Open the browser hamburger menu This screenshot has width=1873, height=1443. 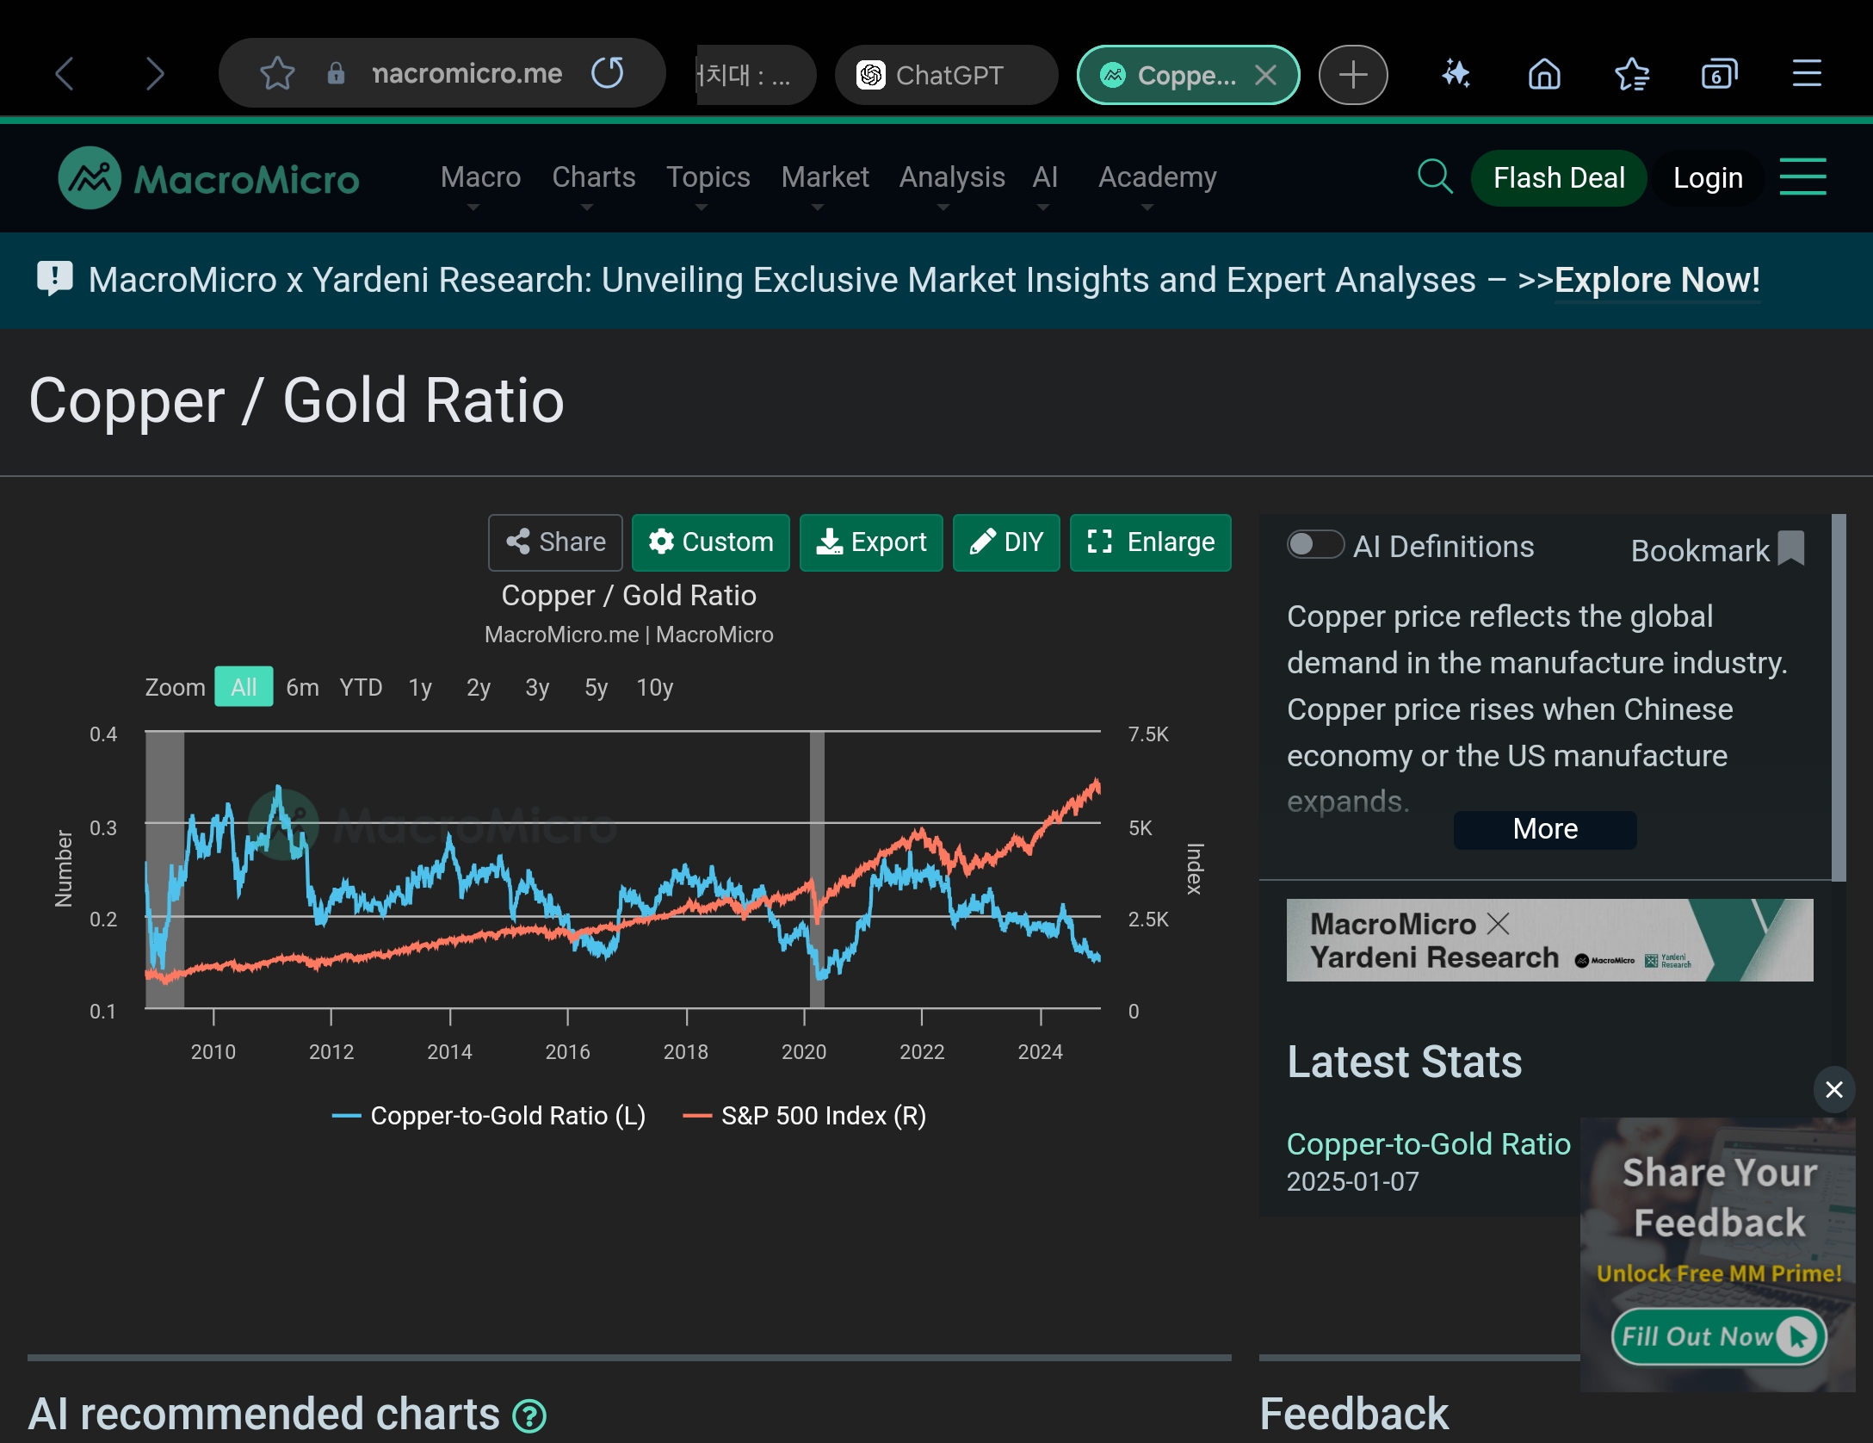point(1807,74)
